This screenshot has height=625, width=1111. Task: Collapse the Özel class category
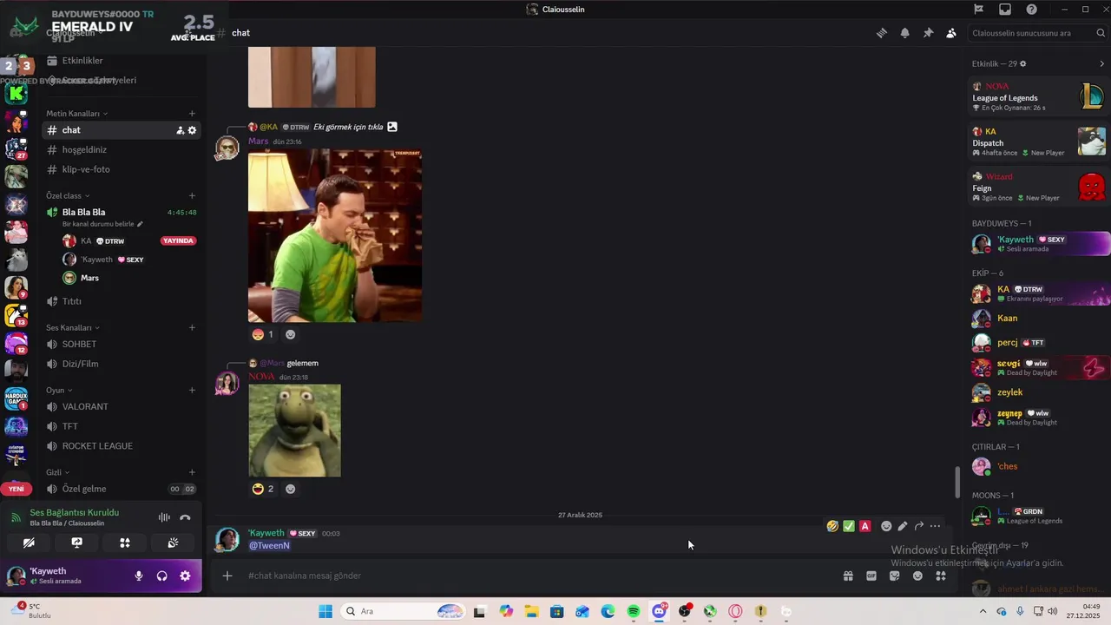click(68, 196)
